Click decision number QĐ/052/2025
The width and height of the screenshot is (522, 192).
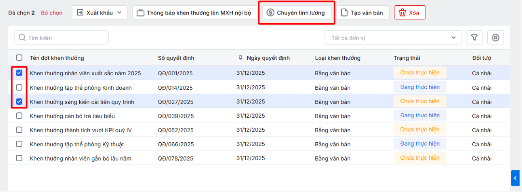click(x=175, y=130)
